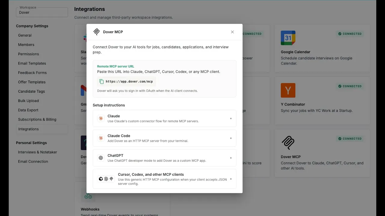
Task: Select Bulk Upload in sidebar
Action: [x=28, y=101]
